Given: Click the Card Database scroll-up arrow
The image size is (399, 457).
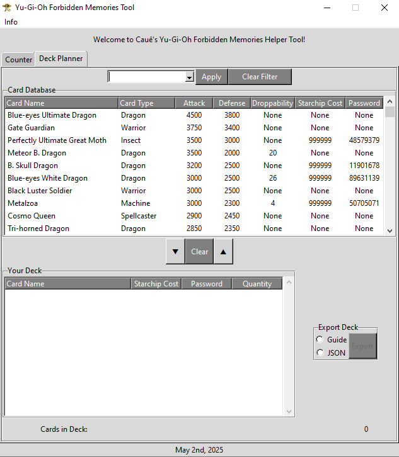Looking at the screenshot, I should click(x=390, y=101).
